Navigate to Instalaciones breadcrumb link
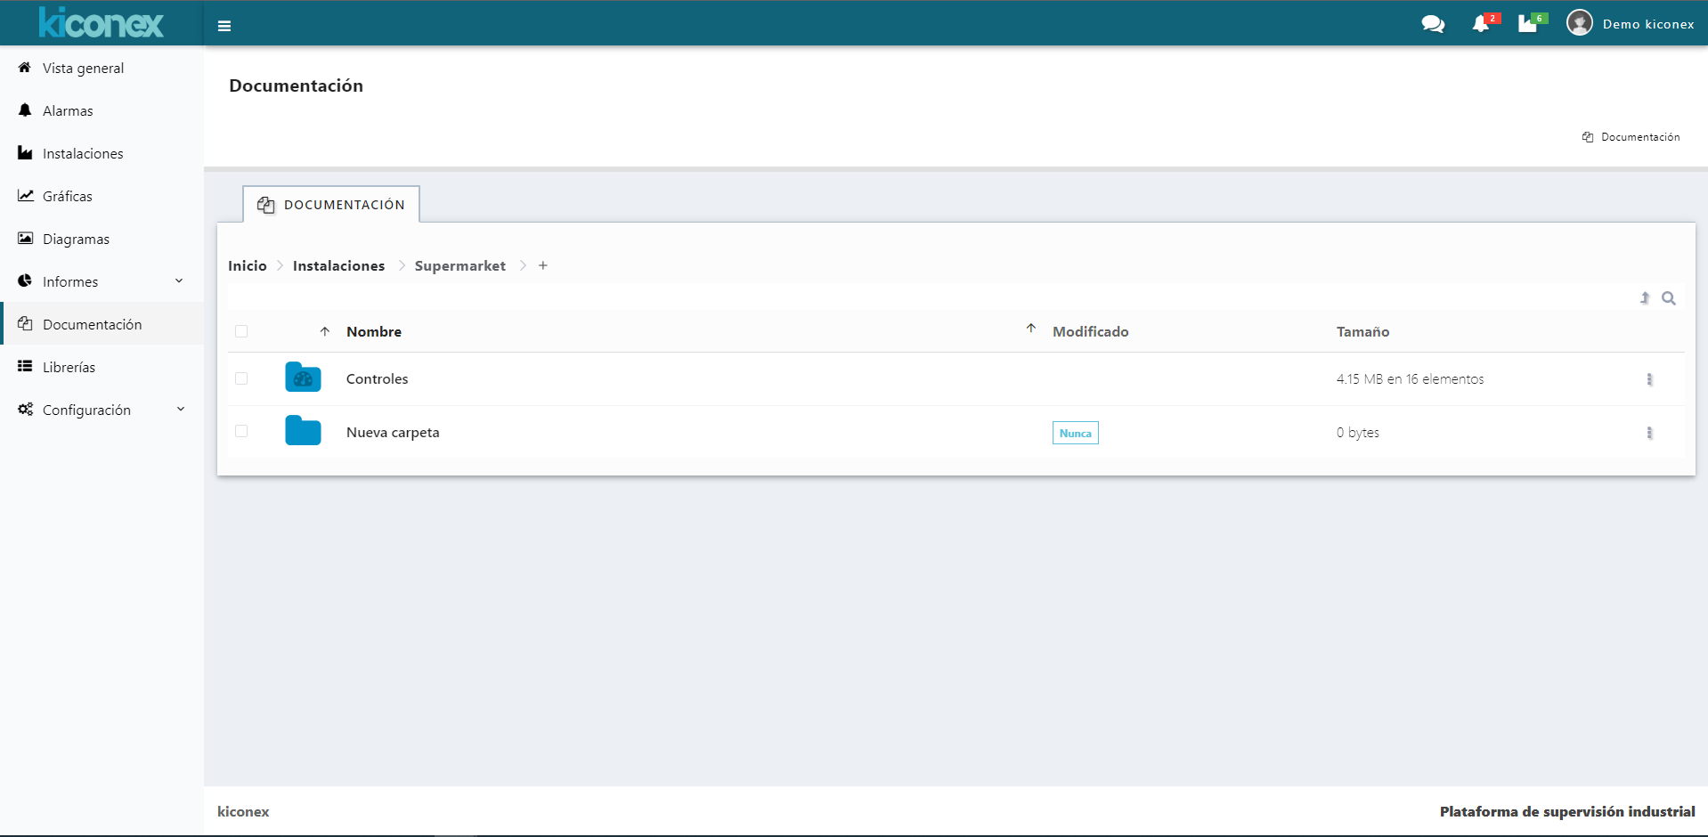1708x837 pixels. [x=338, y=265]
